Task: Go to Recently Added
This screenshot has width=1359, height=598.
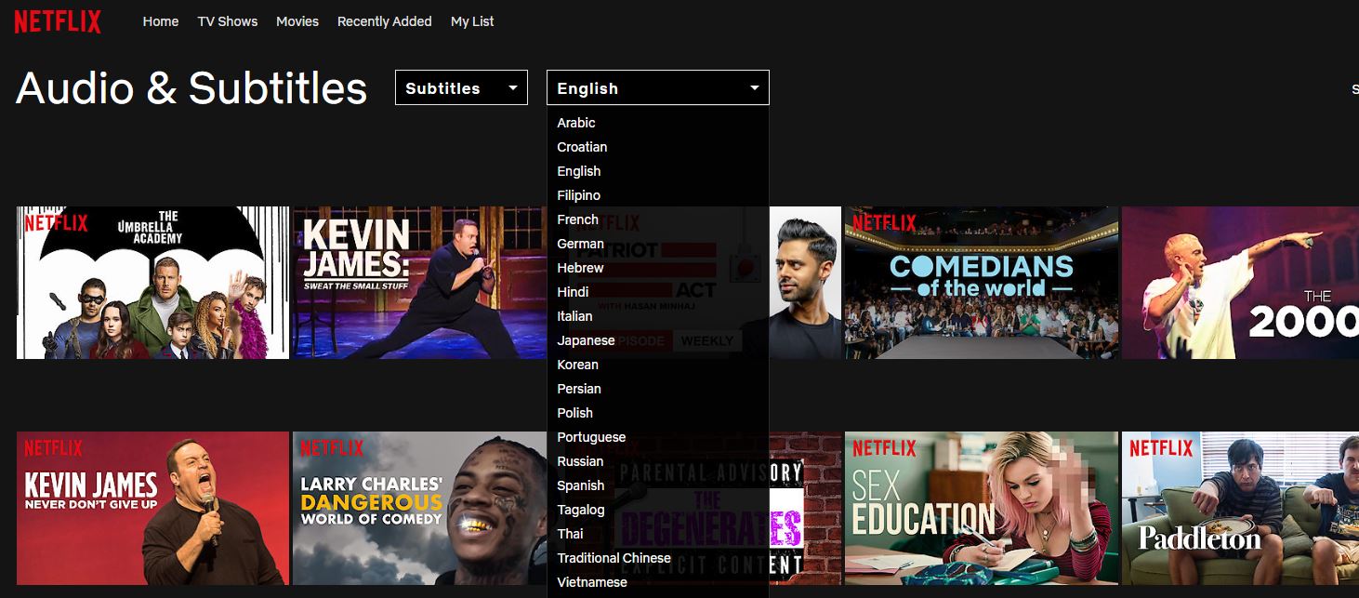Action: click(x=385, y=21)
